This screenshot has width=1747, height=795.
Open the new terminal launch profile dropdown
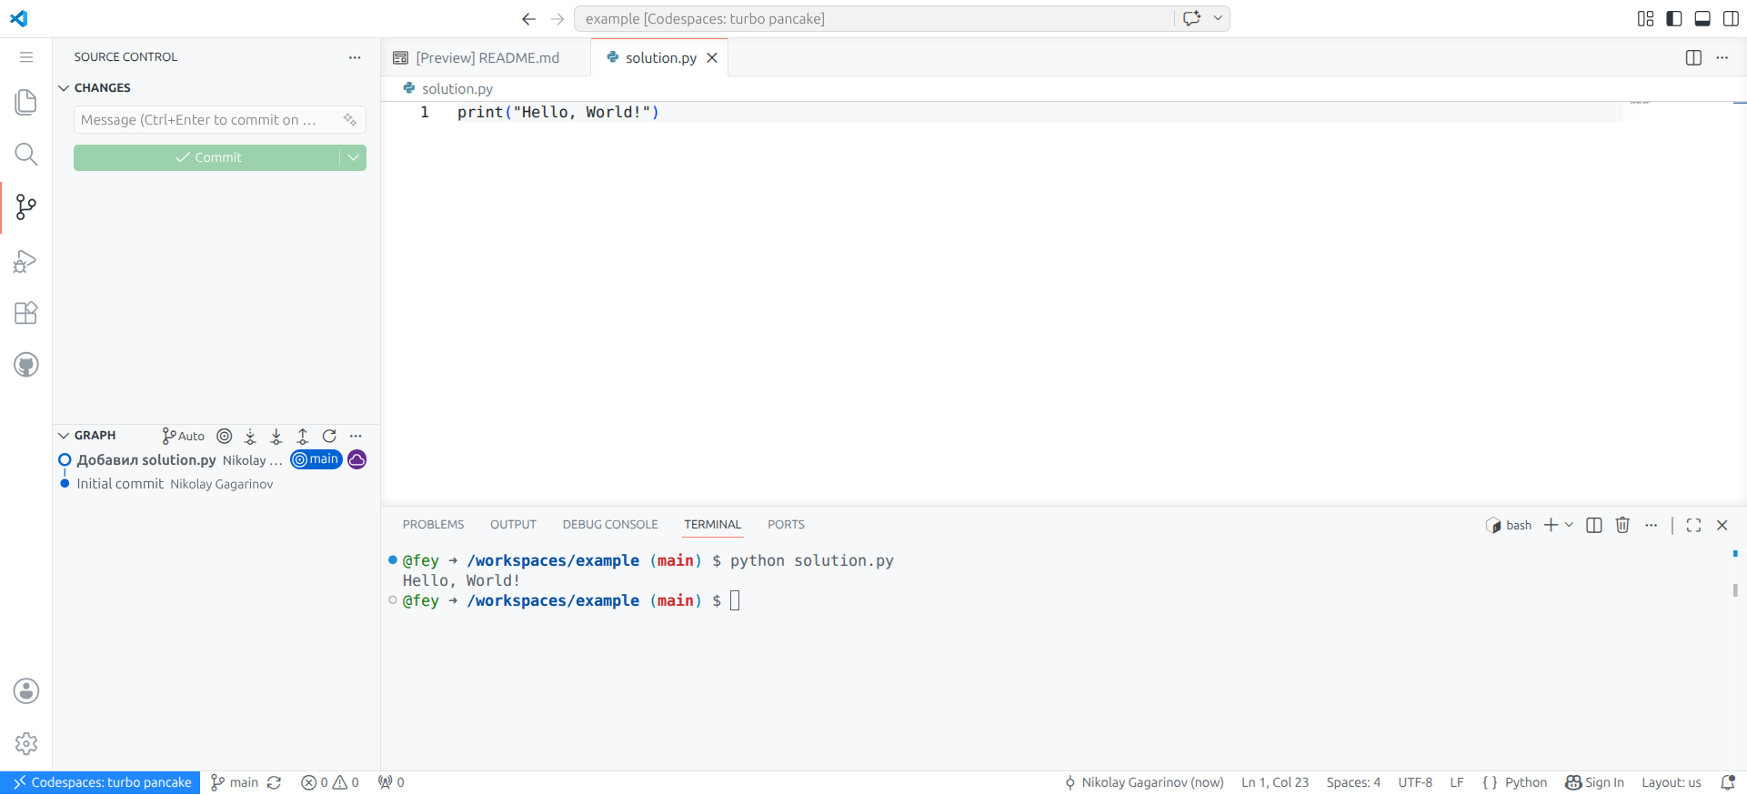1569,525
